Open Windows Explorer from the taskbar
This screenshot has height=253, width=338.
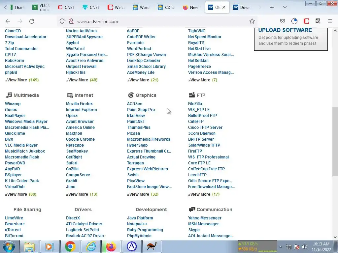click(29, 246)
